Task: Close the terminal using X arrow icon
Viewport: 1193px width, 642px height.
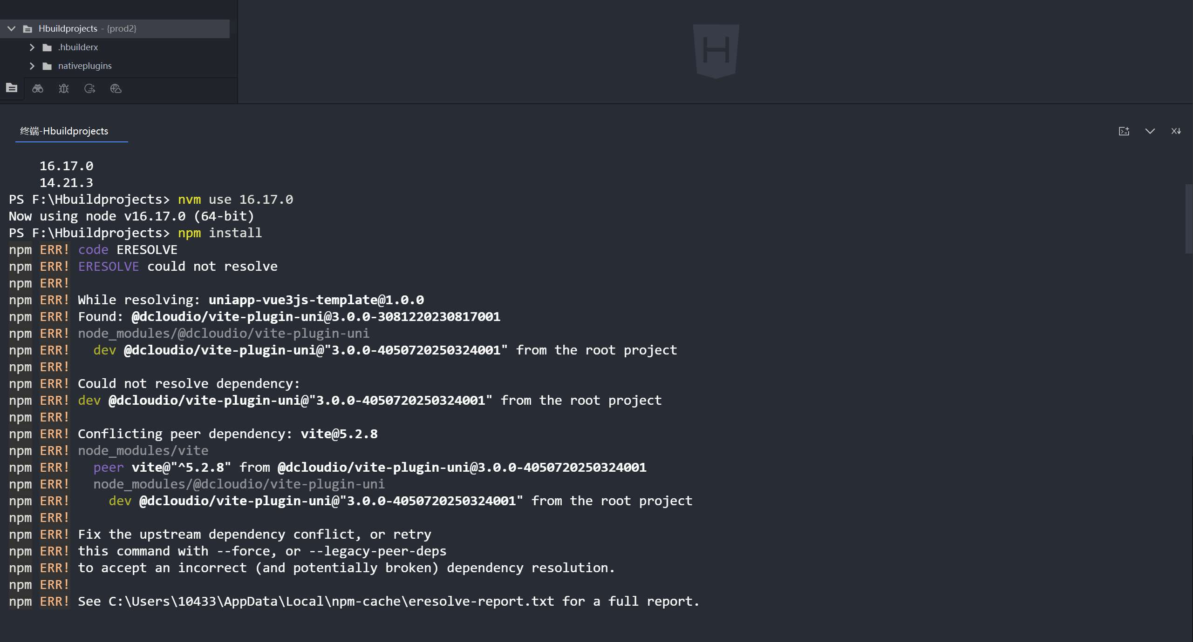Action: (1176, 131)
